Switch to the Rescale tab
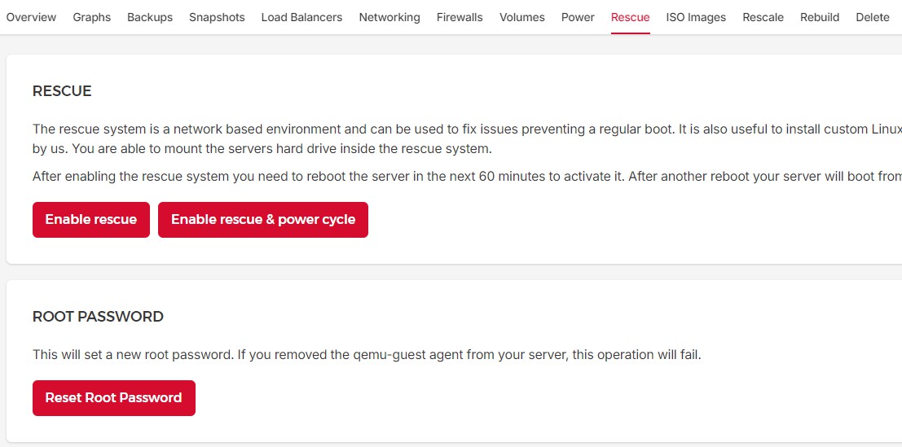This screenshot has height=447, width=902. (x=763, y=17)
